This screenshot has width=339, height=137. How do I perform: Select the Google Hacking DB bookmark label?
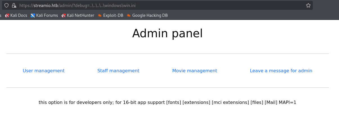pyautogui.click(x=150, y=15)
